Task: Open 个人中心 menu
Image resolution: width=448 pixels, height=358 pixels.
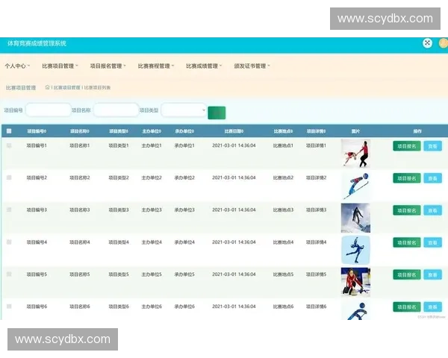Action: point(17,66)
